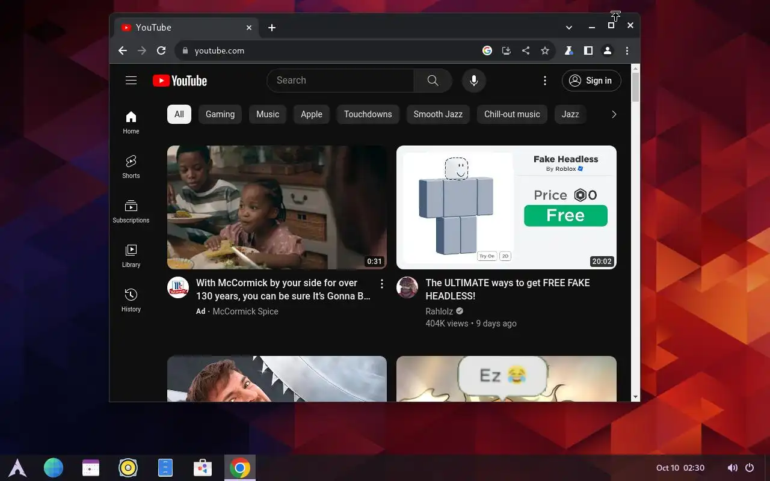Open the McCormick ad title link
This screenshot has width=770, height=481.
pyautogui.click(x=283, y=289)
